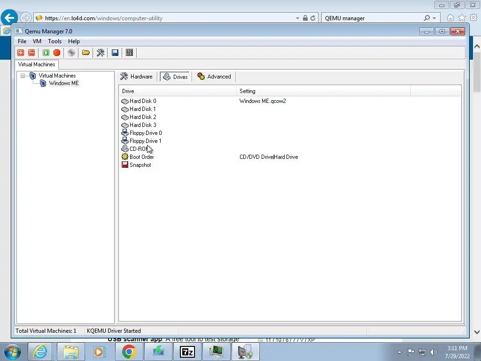Click the Floppy Drive 0 icon
481x361 pixels.
click(125, 133)
